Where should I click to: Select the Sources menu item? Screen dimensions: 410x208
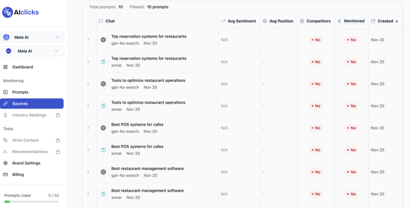click(32, 104)
